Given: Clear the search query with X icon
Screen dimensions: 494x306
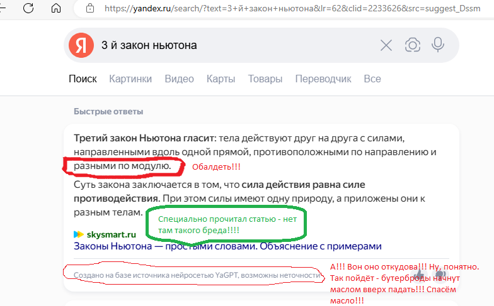Looking at the screenshot, I should point(386,45).
